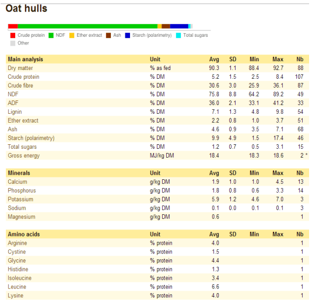312x303 pixels.
Task: Click the cyan Total sugars legend swatch
Action: tap(178, 36)
